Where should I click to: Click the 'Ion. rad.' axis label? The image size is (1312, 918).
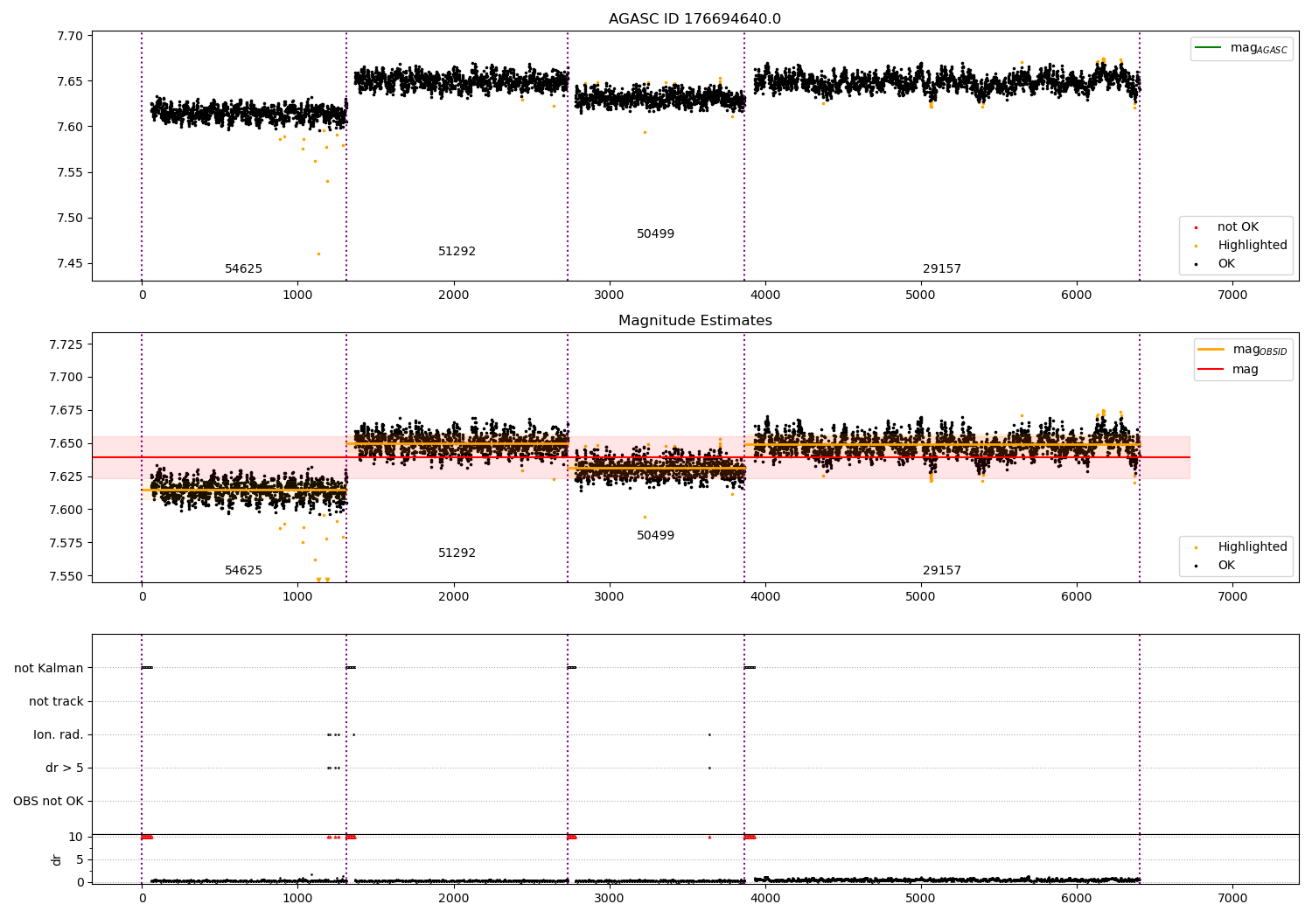59,734
